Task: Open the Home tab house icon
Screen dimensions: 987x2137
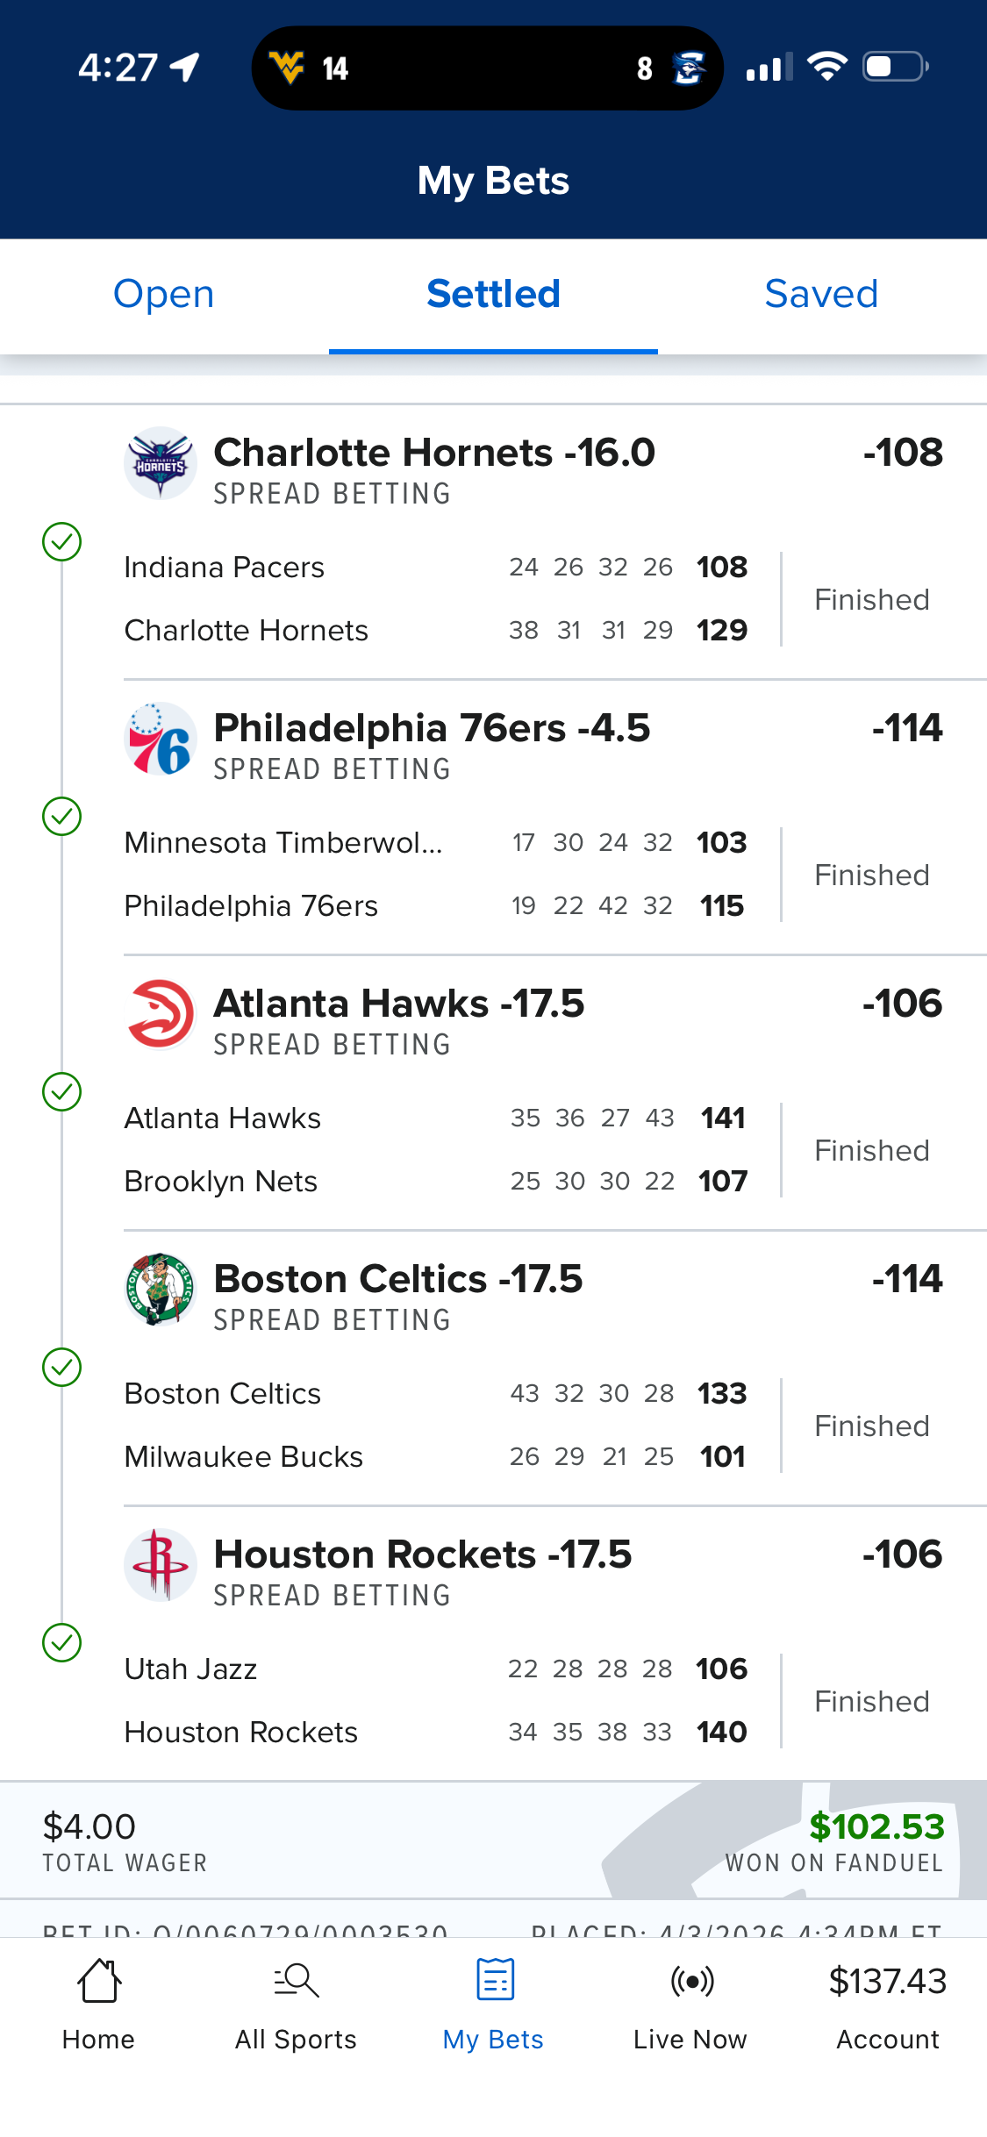Action: coord(98,1981)
